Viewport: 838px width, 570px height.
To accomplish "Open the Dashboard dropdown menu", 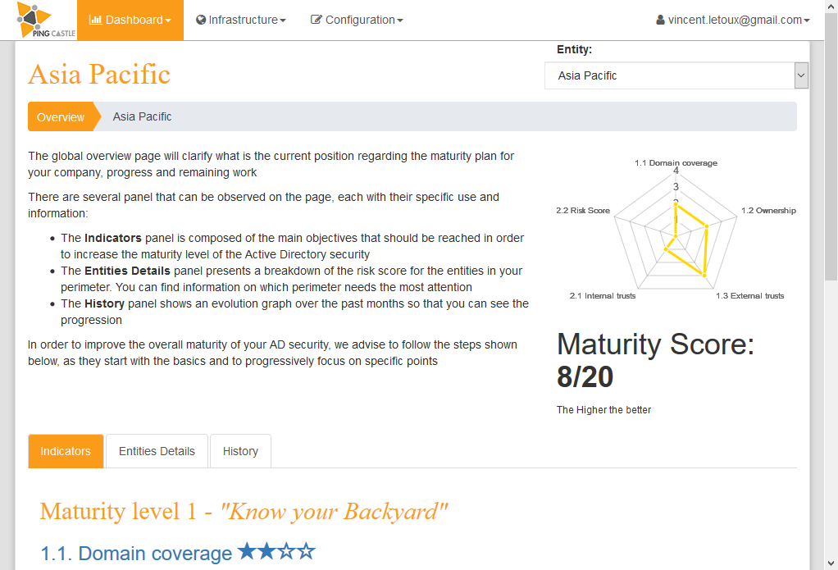I will (130, 20).
